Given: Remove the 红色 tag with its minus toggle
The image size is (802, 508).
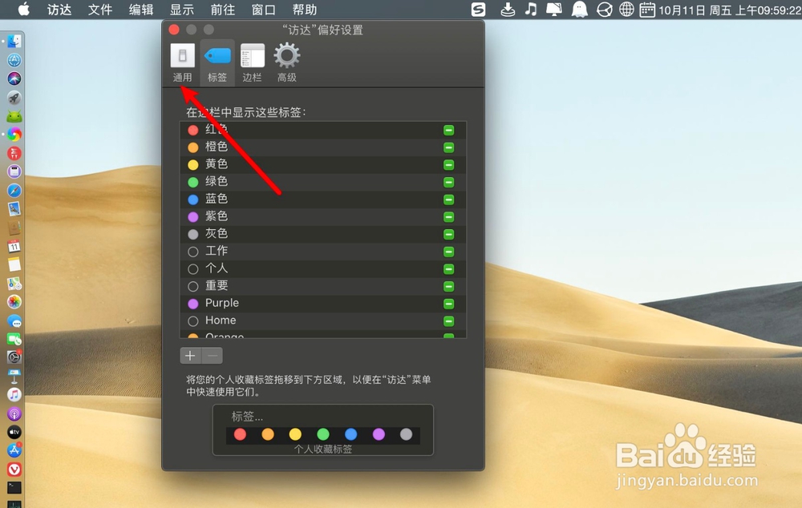Looking at the screenshot, I should click(x=448, y=129).
